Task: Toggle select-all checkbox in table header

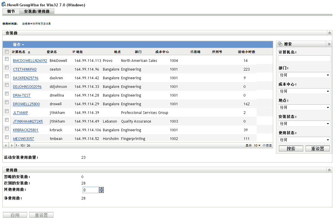Action: tap(7, 51)
